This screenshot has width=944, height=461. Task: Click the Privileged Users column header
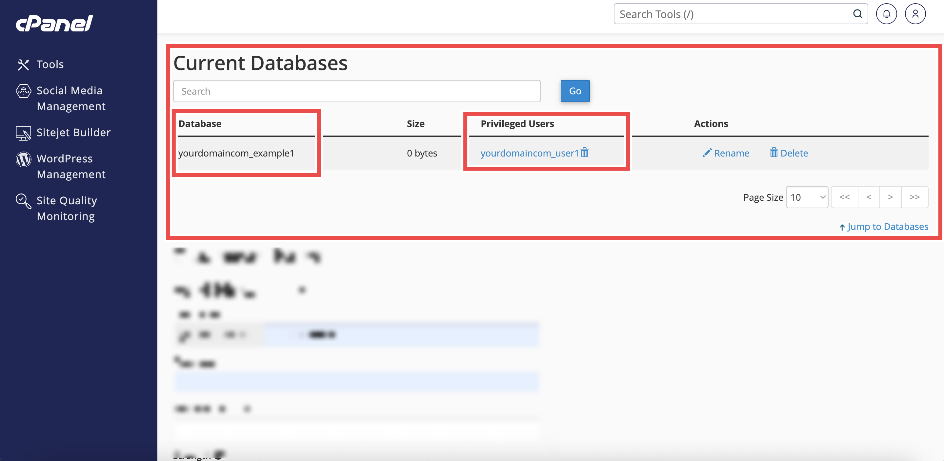[517, 124]
